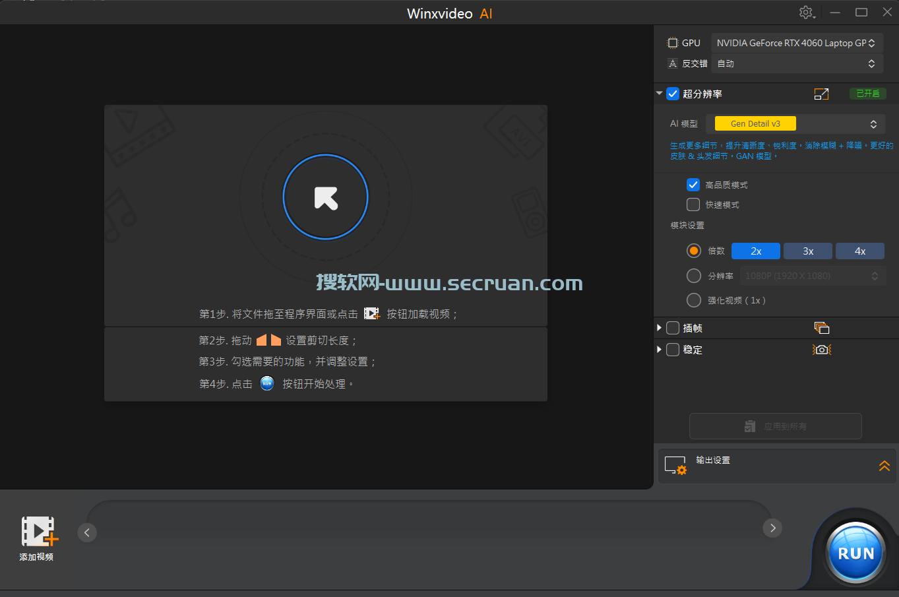Click the 应用到所有 apply to all button
The image size is (899, 597).
(x=776, y=426)
